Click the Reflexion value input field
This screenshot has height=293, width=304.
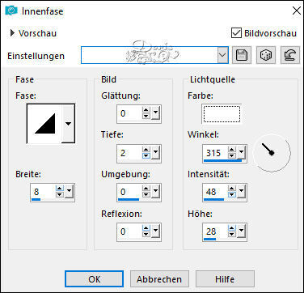[x=129, y=231]
